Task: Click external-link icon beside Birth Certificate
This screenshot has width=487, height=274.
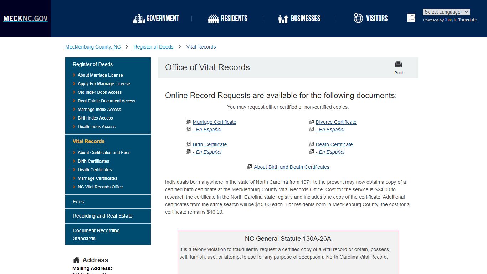Action: click(x=188, y=144)
